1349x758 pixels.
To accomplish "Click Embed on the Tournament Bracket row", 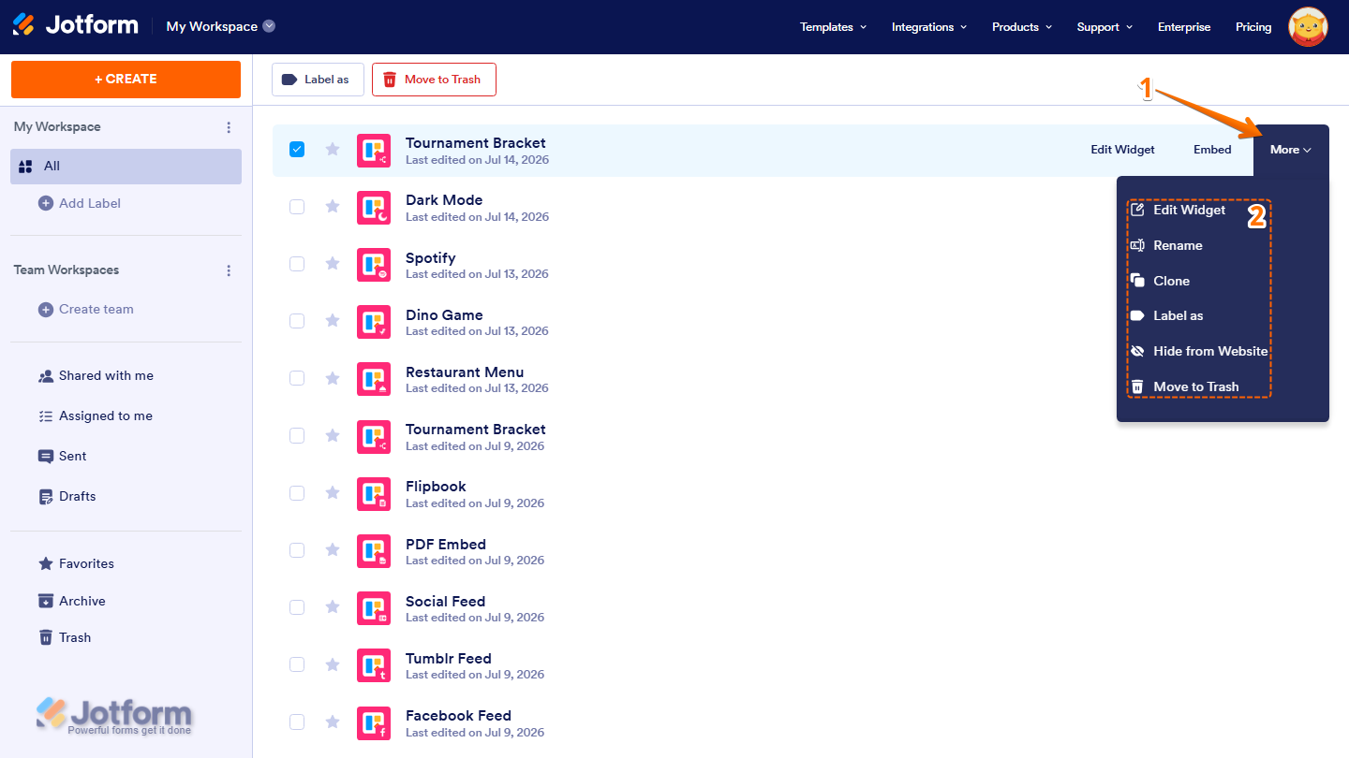I will pos(1212,150).
